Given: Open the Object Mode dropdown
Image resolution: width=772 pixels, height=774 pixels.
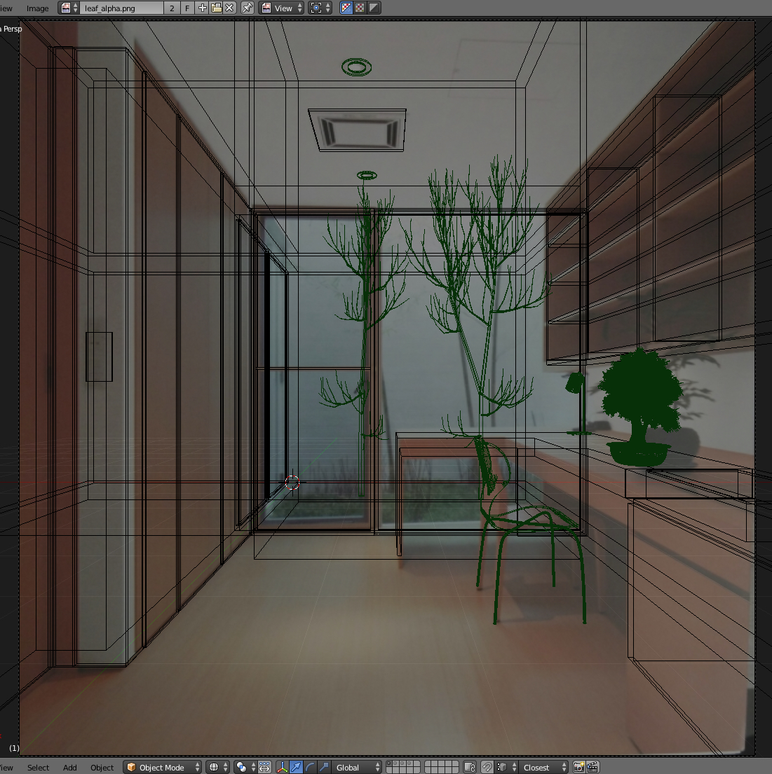Looking at the screenshot, I should coord(162,767).
